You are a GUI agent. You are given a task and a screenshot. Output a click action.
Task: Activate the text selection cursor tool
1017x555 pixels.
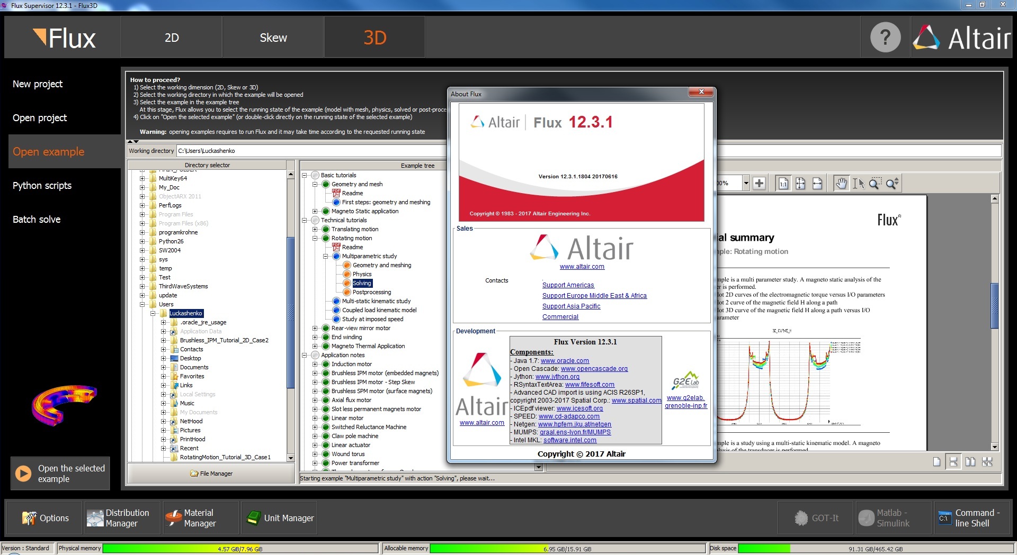tap(858, 183)
